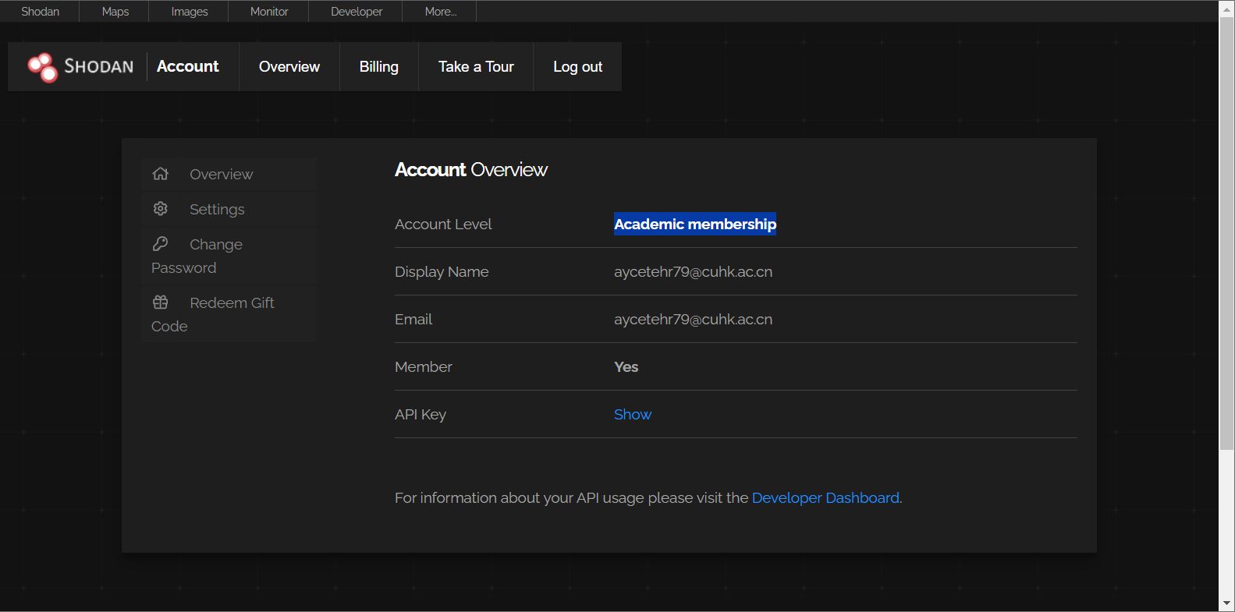Go to the Overview navigation tab
This screenshot has height=612, width=1235.
point(289,67)
